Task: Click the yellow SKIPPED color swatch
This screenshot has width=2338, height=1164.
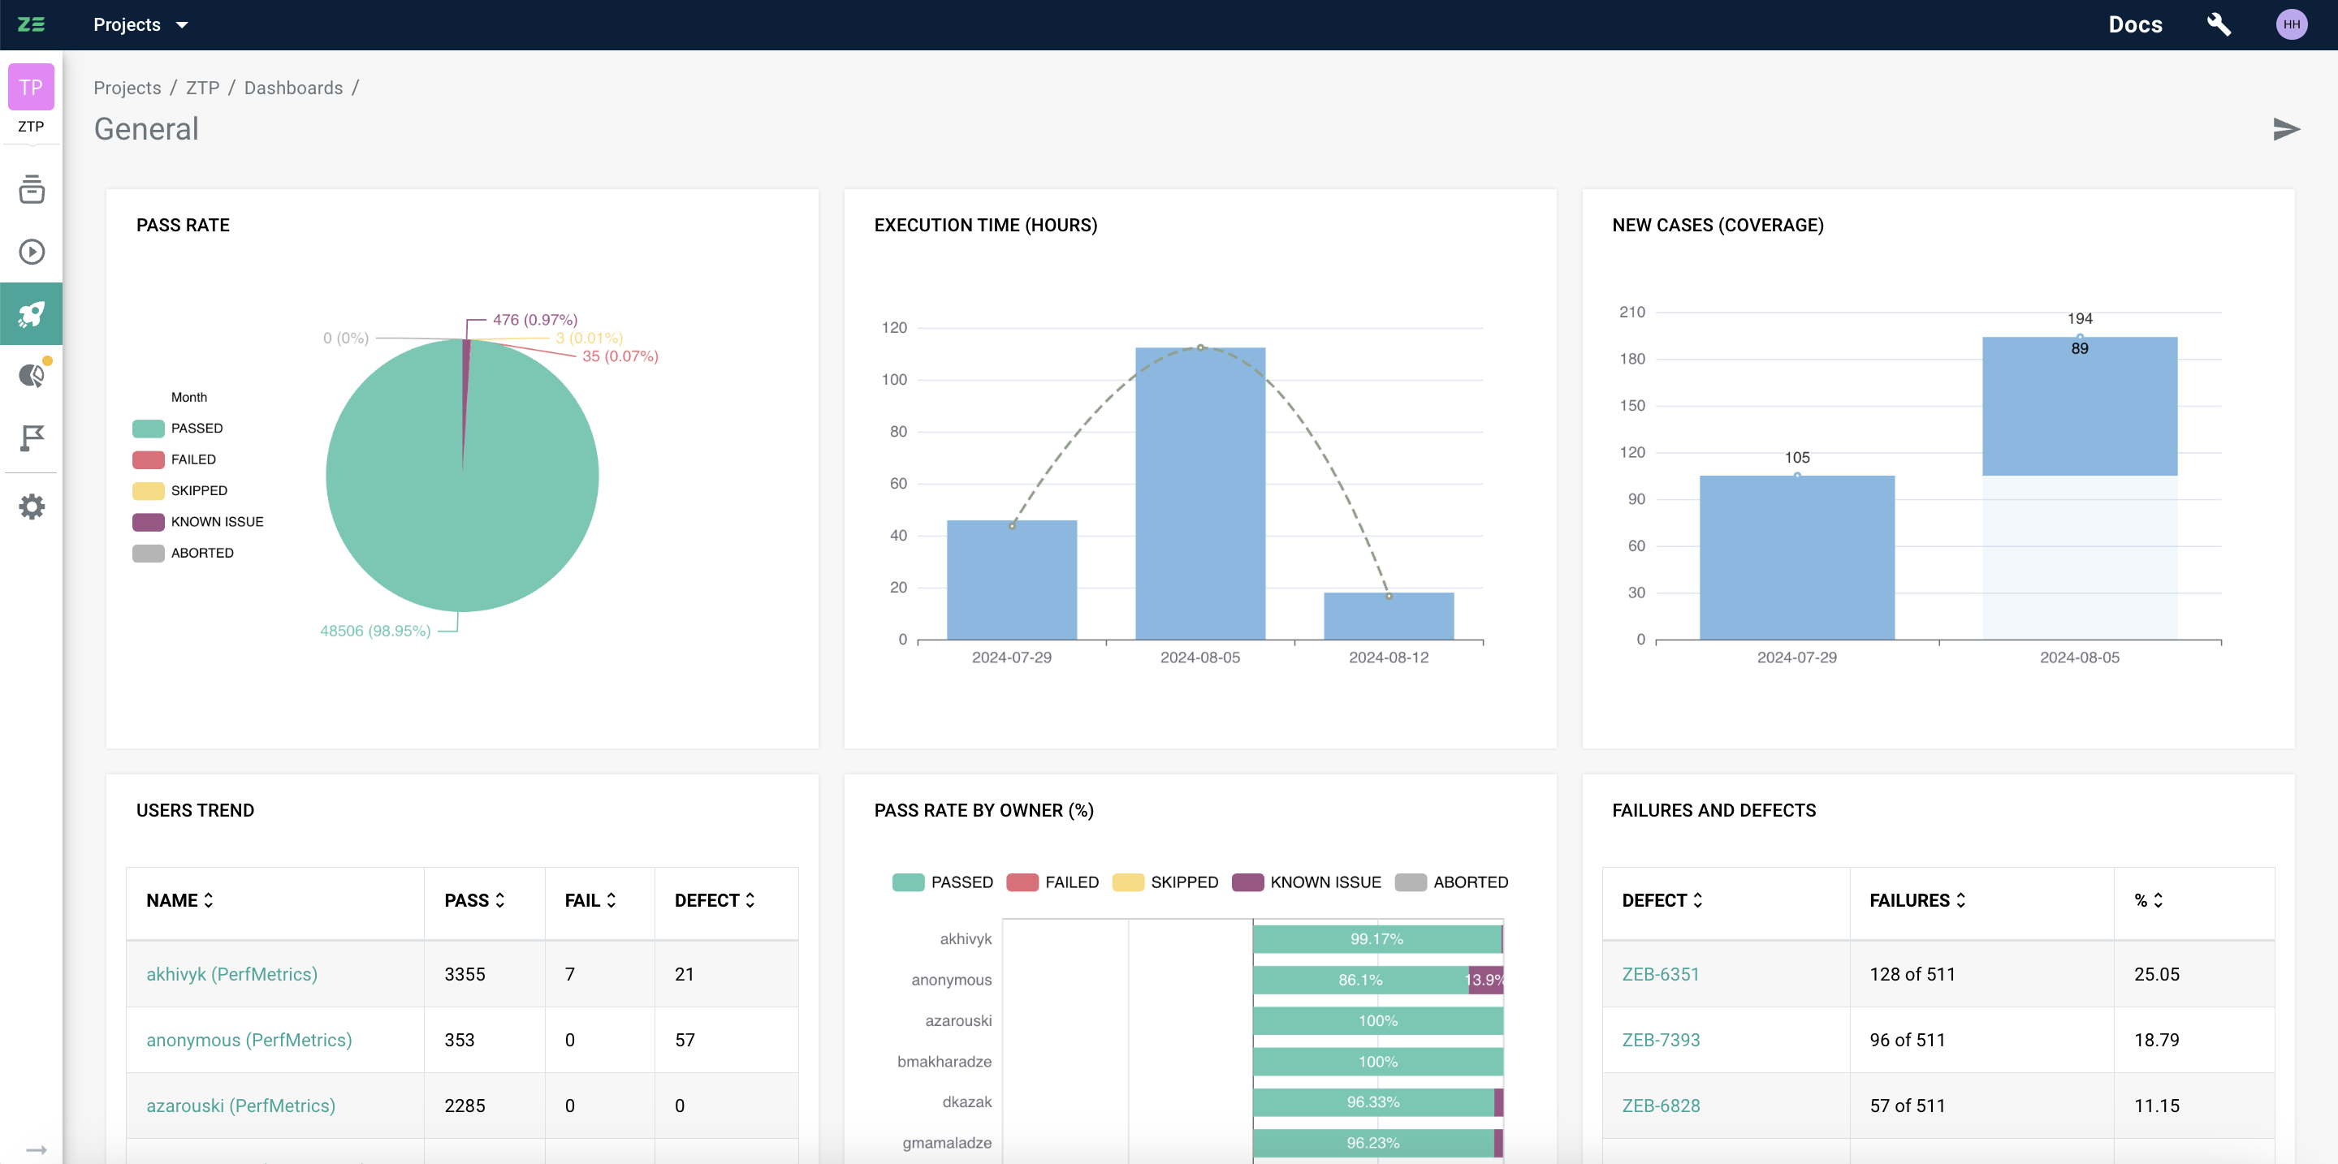Action: point(148,490)
